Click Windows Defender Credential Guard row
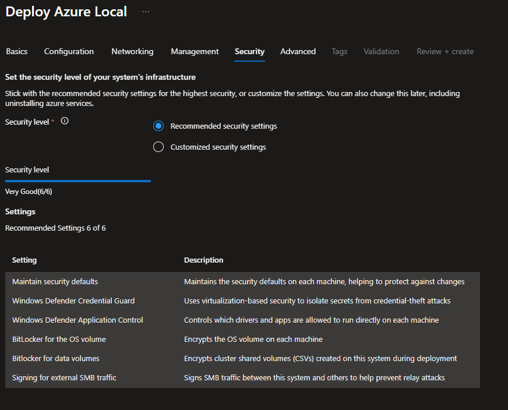Image resolution: width=508 pixels, height=410 pixels. coord(73,301)
